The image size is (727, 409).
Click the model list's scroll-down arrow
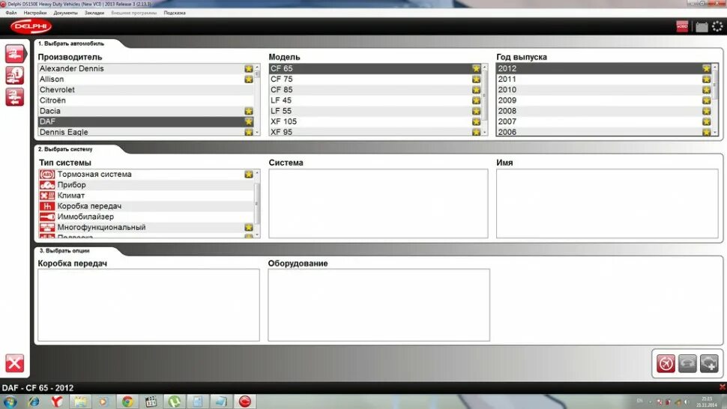pyautogui.click(x=485, y=133)
